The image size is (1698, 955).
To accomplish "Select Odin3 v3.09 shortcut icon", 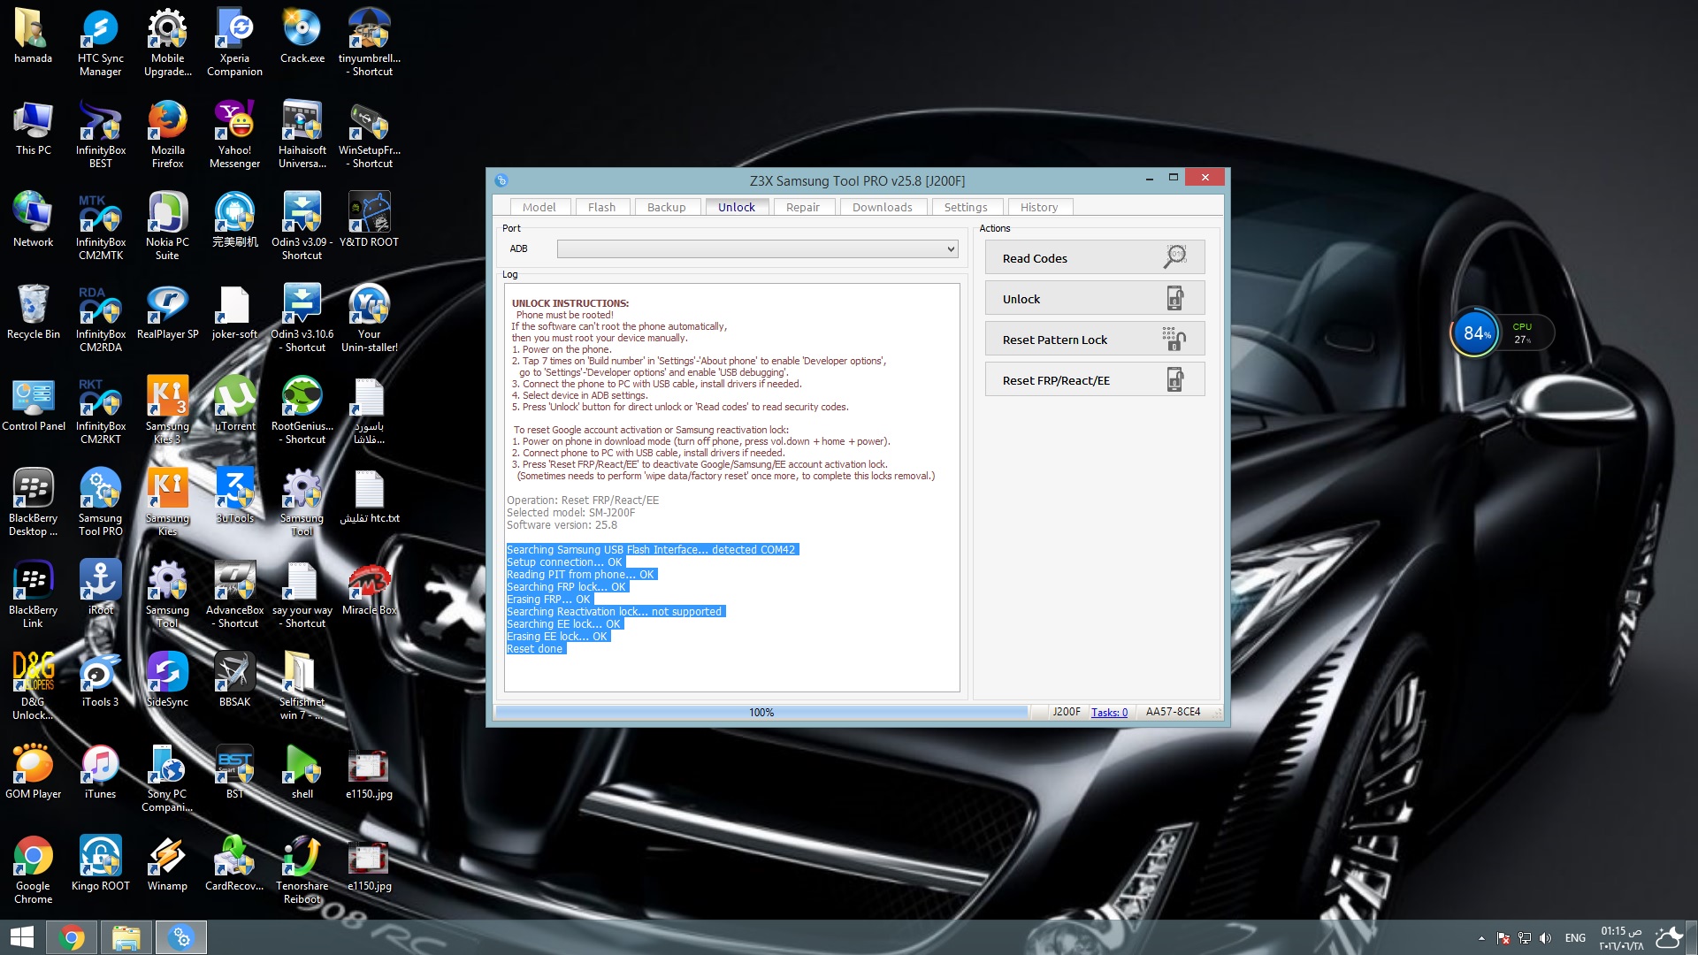I will (302, 226).
